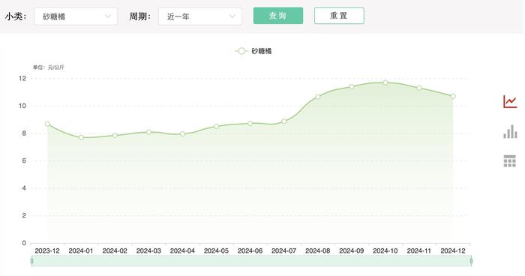This screenshot has width=525, height=276.
Task: Click the 2024-11 data point
Action: click(x=419, y=88)
